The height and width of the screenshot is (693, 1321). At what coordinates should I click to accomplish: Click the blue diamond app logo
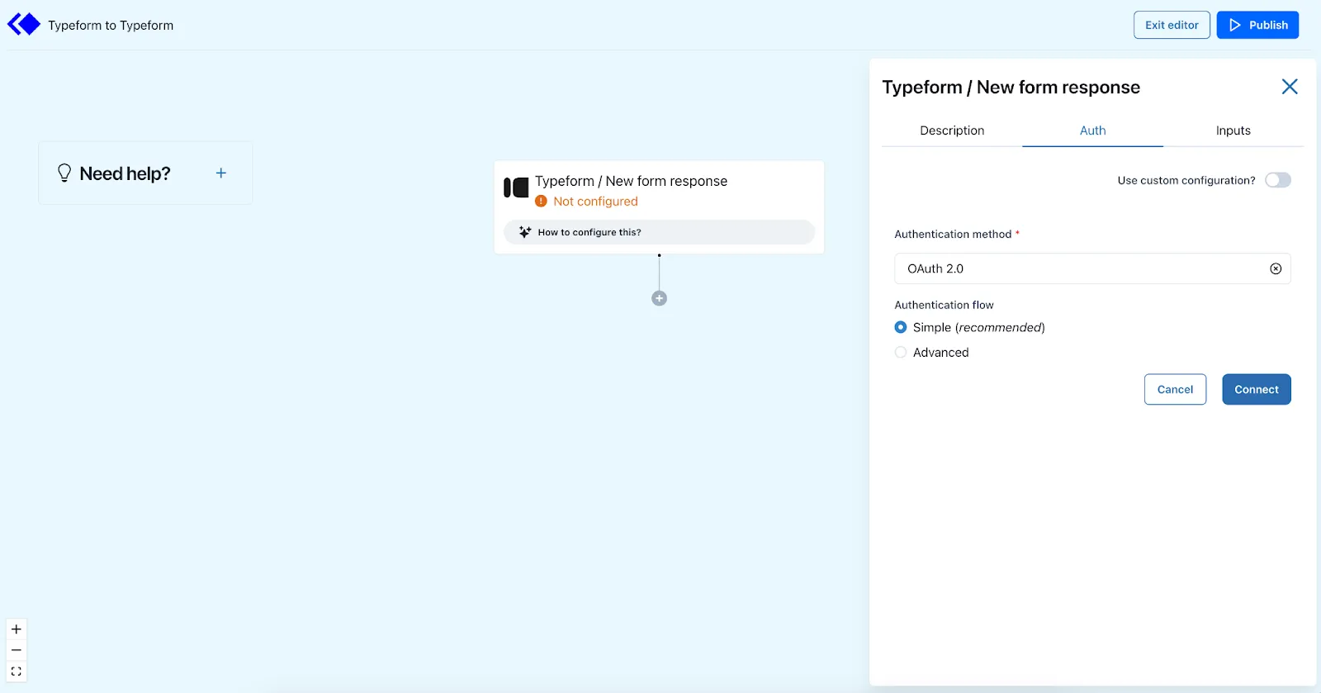pyautogui.click(x=24, y=25)
